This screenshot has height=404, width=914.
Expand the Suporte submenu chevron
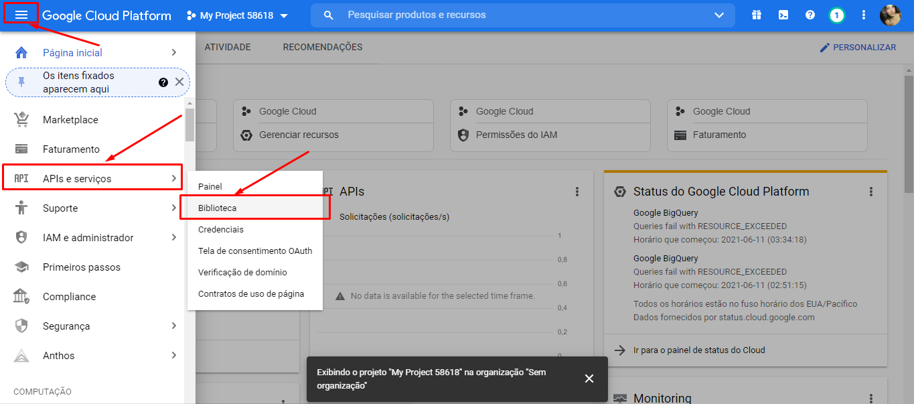coord(173,208)
